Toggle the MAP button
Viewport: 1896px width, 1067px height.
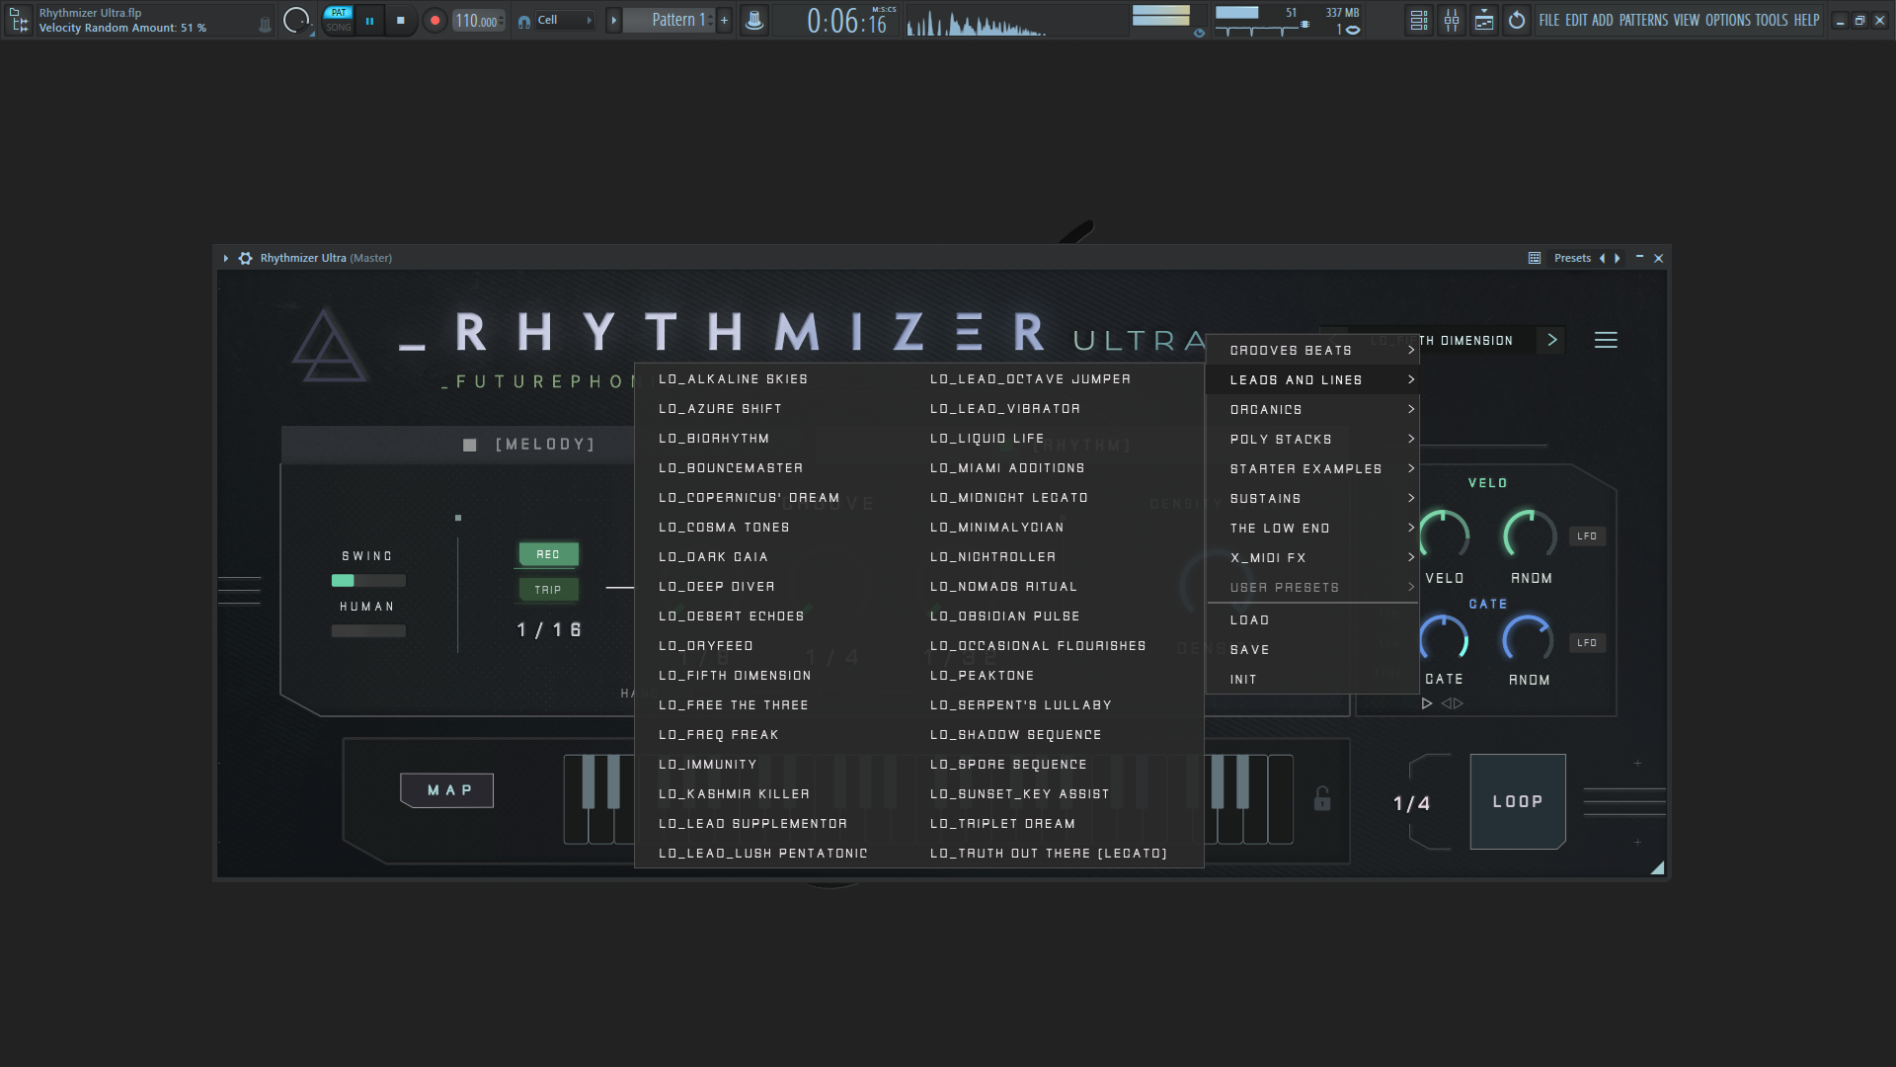(x=447, y=790)
